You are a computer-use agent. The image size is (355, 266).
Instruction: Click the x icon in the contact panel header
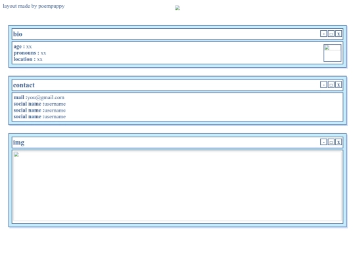pos(339,85)
